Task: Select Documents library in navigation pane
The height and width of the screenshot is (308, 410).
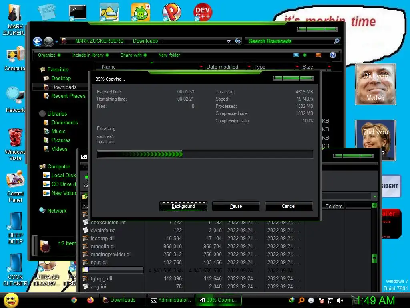Action: [x=64, y=123]
